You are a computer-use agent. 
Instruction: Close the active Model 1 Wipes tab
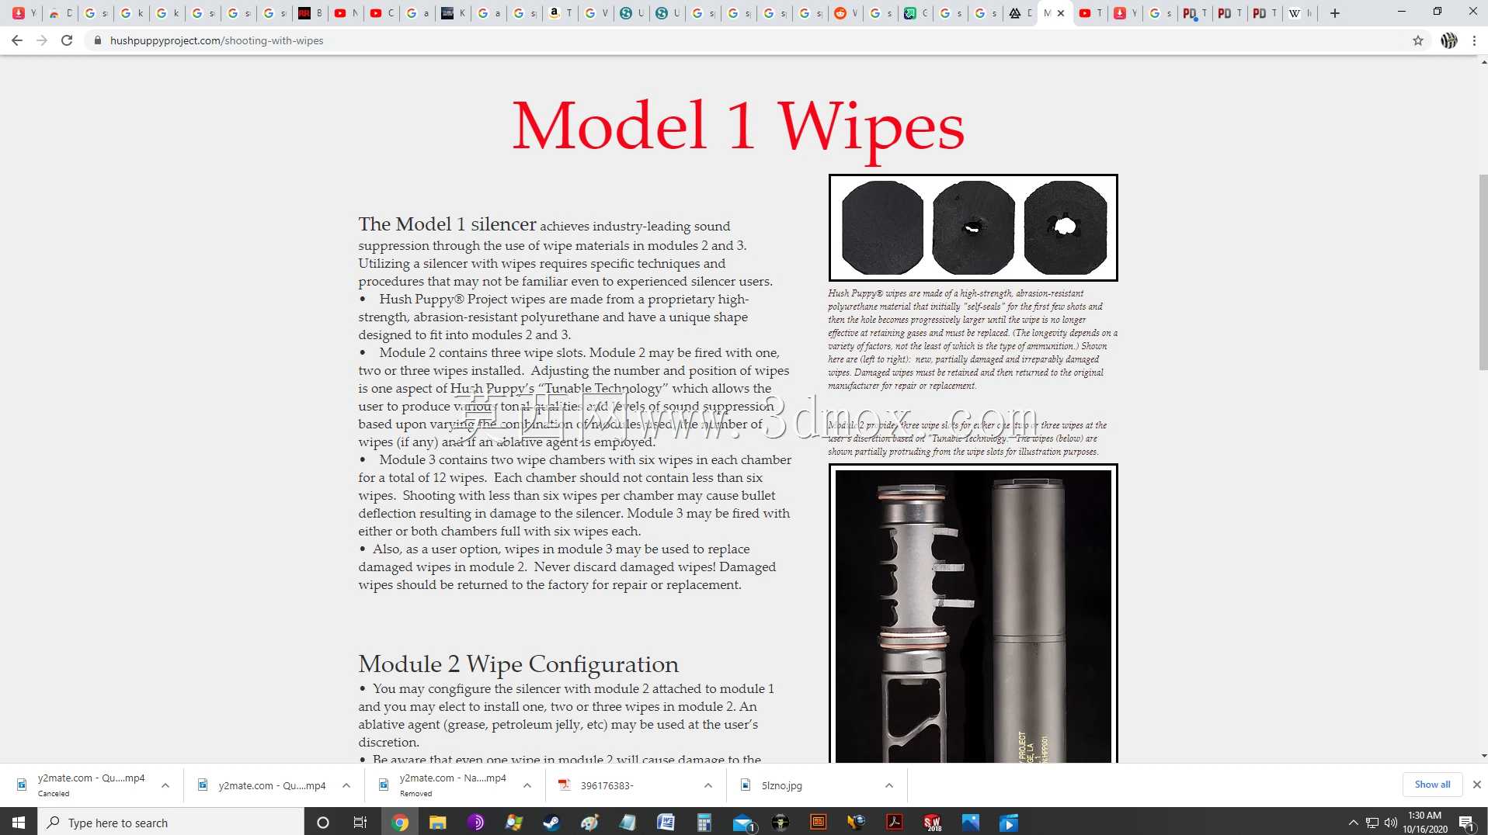click(x=1061, y=13)
